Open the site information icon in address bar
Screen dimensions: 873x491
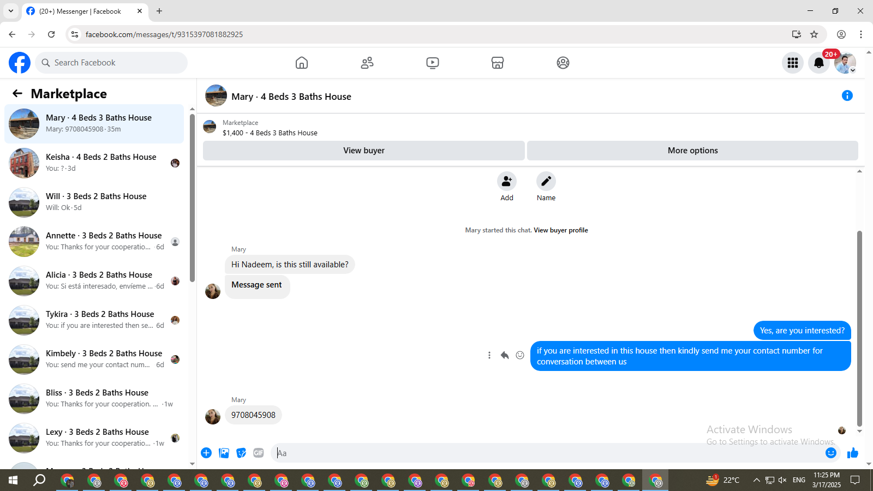[75, 34]
